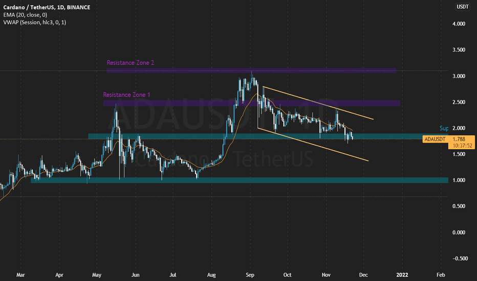Click the 3.000 price axis label
This screenshot has height=281, width=477.
[x=459, y=76]
